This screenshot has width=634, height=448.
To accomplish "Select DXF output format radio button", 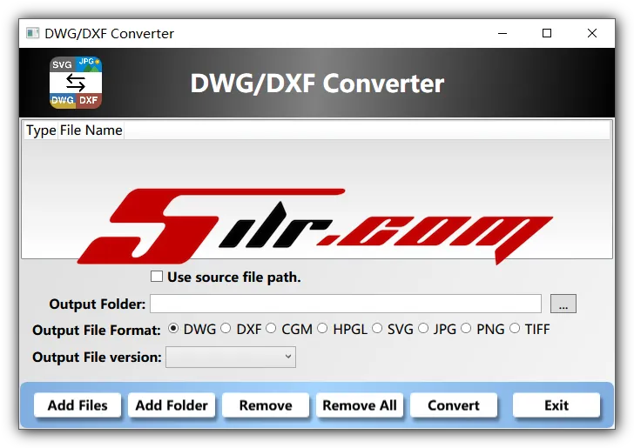I will [x=226, y=328].
